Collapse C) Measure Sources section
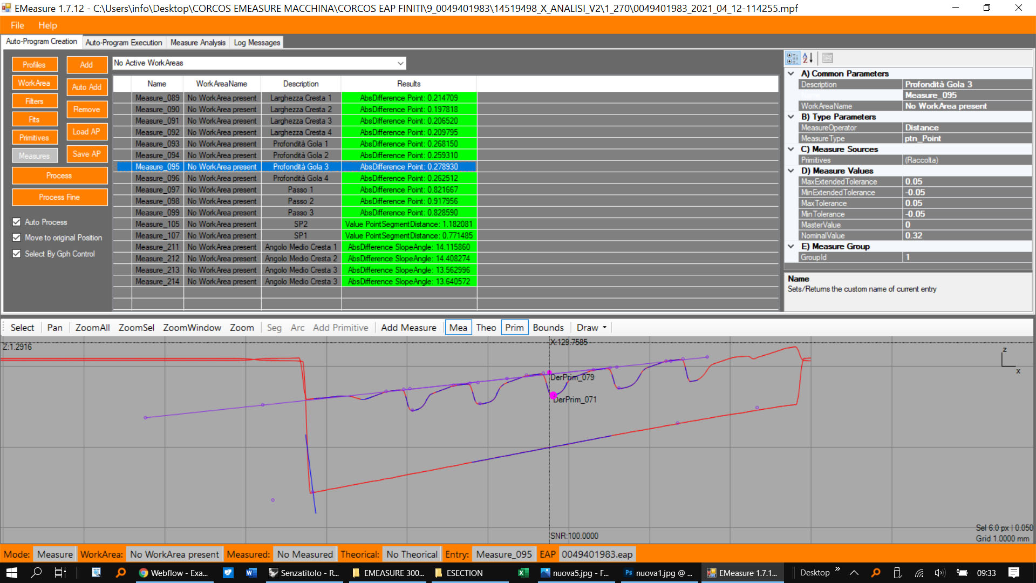Image resolution: width=1036 pixels, height=583 pixels. [x=791, y=149]
